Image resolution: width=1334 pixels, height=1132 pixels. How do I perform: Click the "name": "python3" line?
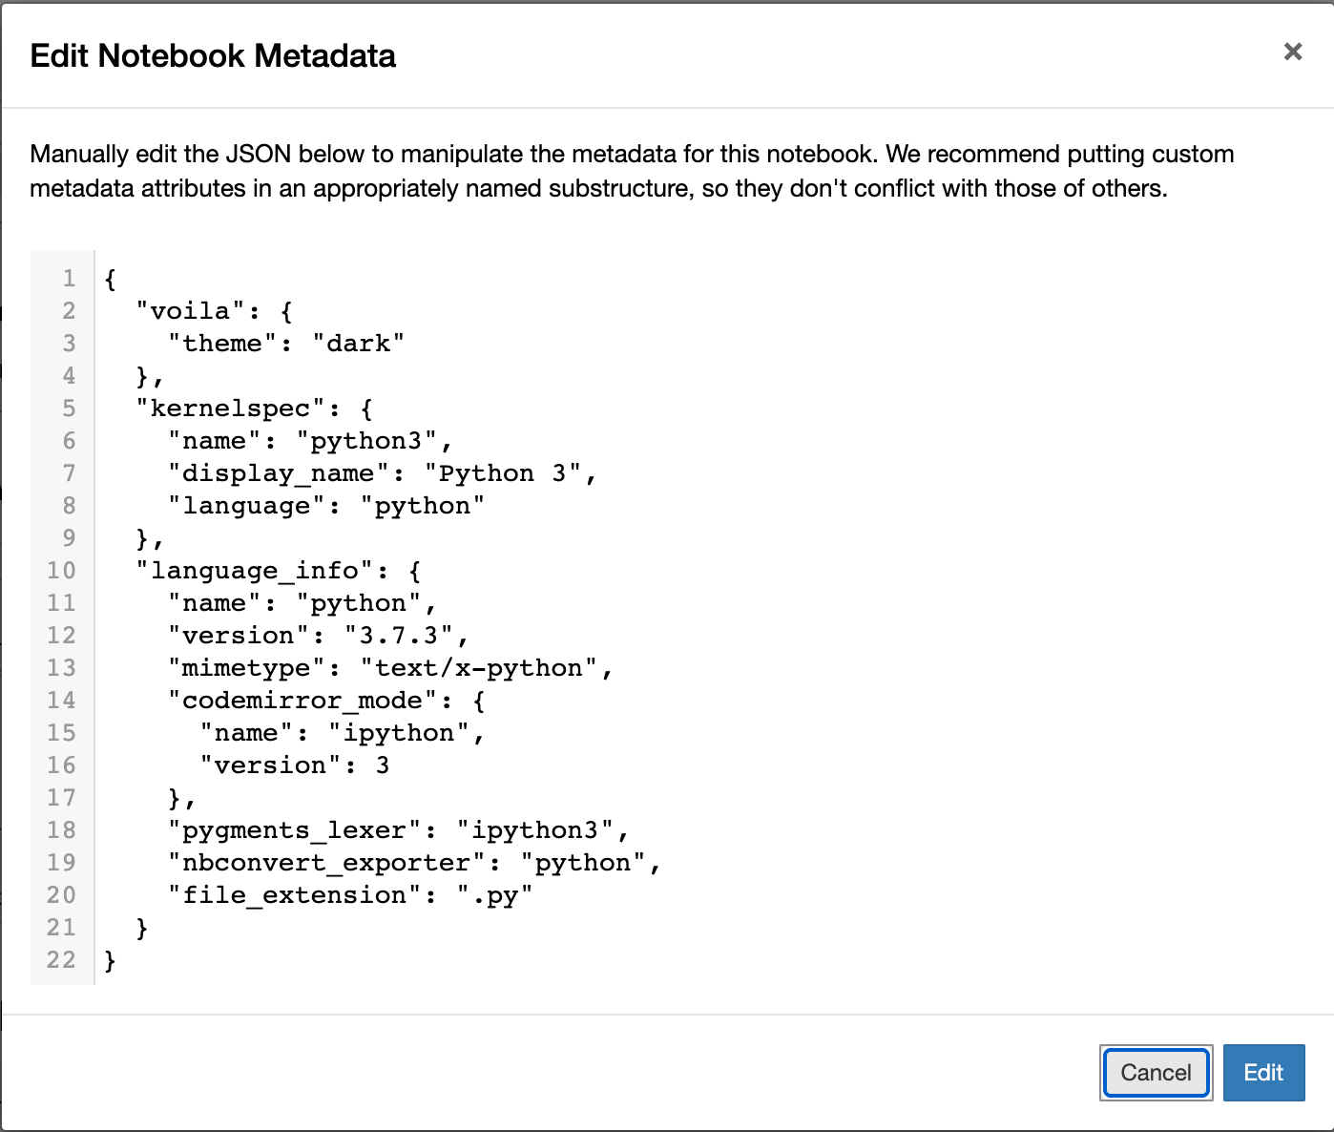pyautogui.click(x=310, y=441)
